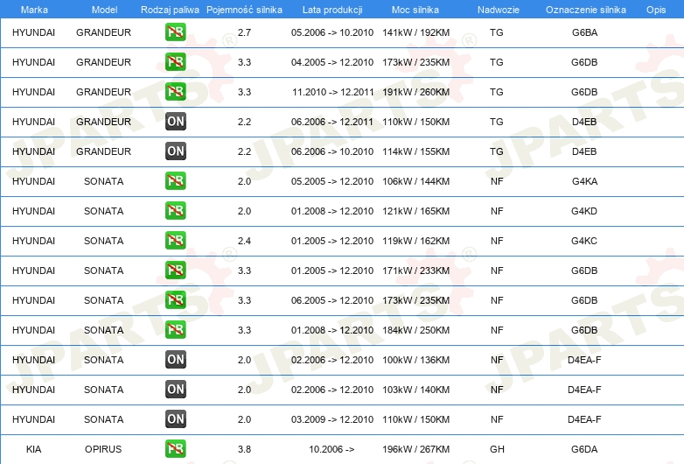Click the diesel ON icon in the Grandeur 114kW / 155KM row
The height and width of the screenshot is (464, 684).
pyautogui.click(x=175, y=151)
